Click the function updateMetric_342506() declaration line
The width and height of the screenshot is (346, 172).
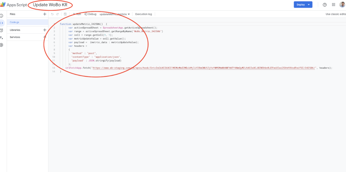click(83, 24)
